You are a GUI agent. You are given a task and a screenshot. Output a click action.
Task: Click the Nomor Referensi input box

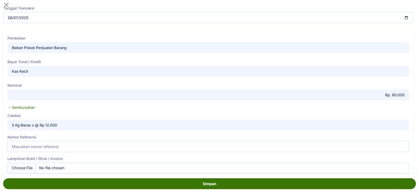click(208, 147)
